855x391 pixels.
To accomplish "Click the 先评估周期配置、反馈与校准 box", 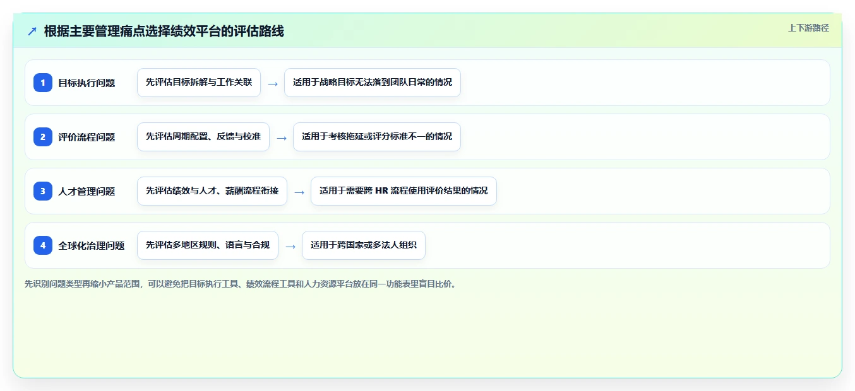I will point(203,137).
